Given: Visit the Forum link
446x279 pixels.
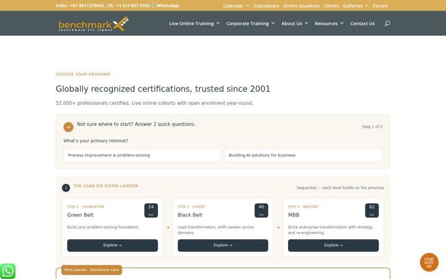Looking at the screenshot, I should pos(380,6).
